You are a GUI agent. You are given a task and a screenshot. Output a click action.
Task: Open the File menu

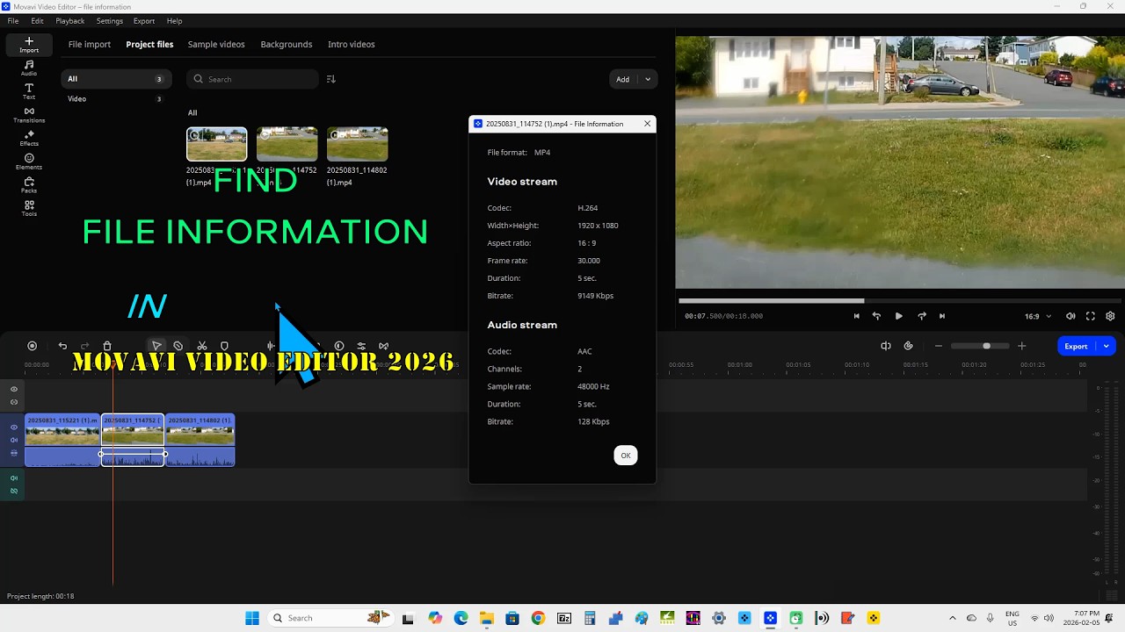pos(13,21)
